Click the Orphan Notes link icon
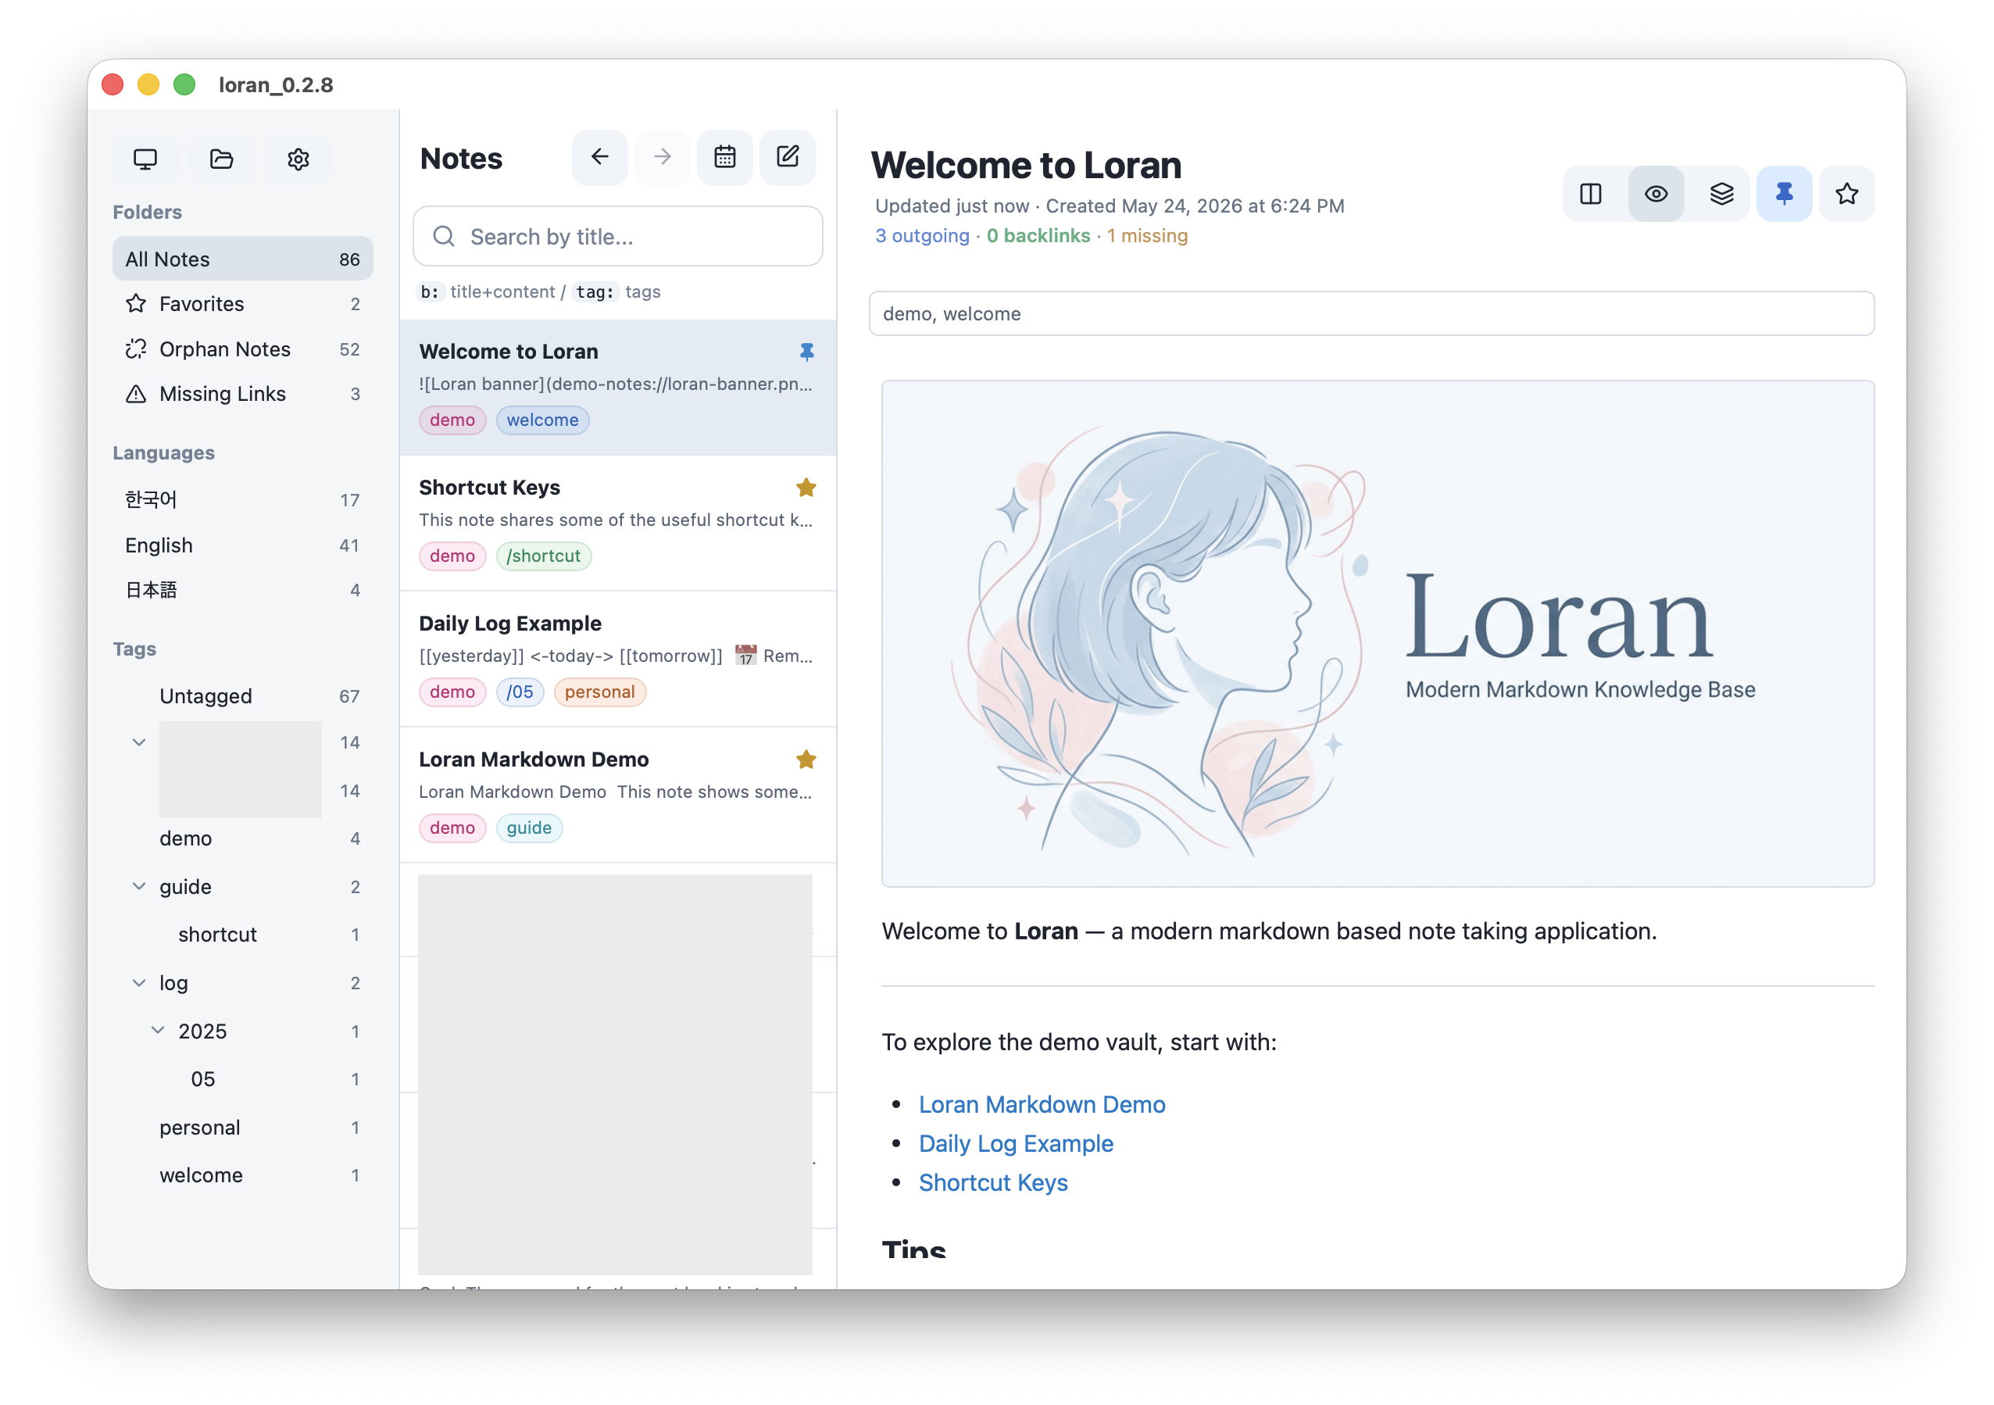The height and width of the screenshot is (1405, 1994). point(137,349)
